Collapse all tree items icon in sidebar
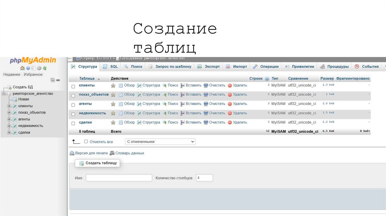 pyautogui.click(x=53, y=80)
